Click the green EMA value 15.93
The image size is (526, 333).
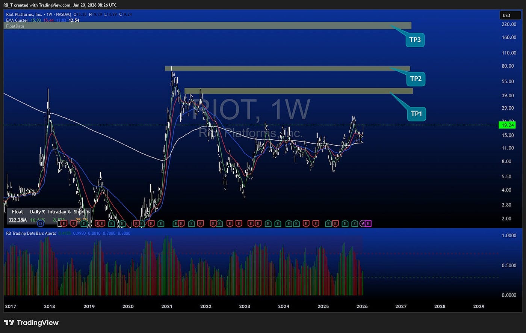click(36, 20)
